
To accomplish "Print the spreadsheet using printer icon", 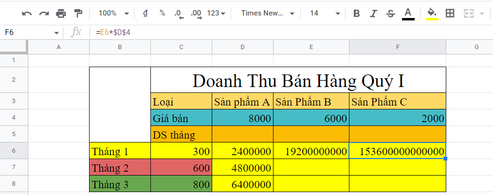I will coord(61,13).
